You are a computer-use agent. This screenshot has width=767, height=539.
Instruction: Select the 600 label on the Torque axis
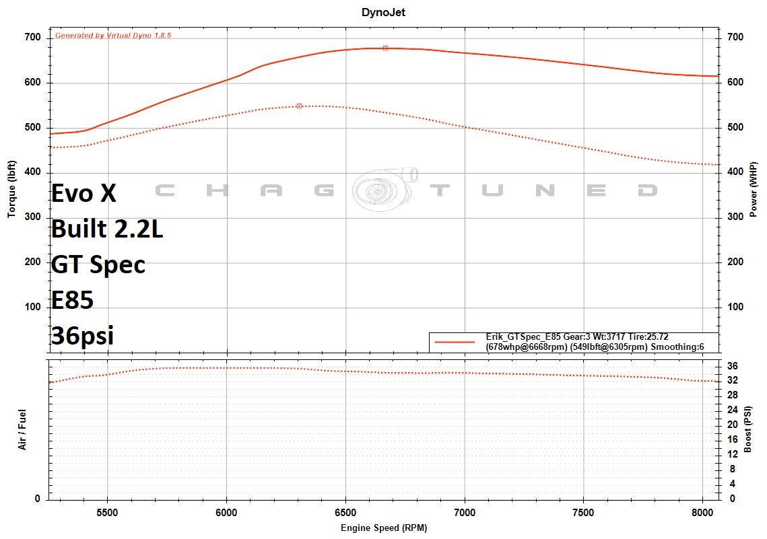(x=32, y=83)
